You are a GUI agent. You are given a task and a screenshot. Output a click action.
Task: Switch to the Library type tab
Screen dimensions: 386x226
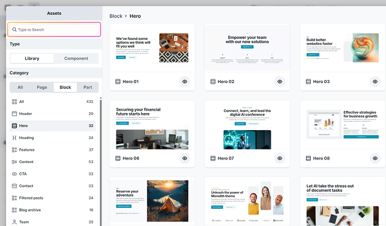pos(32,58)
